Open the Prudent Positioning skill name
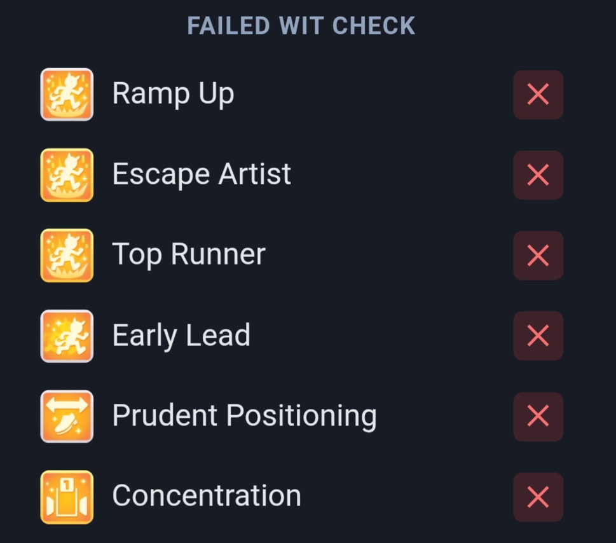The image size is (616, 543). click(x=244, y=416)
